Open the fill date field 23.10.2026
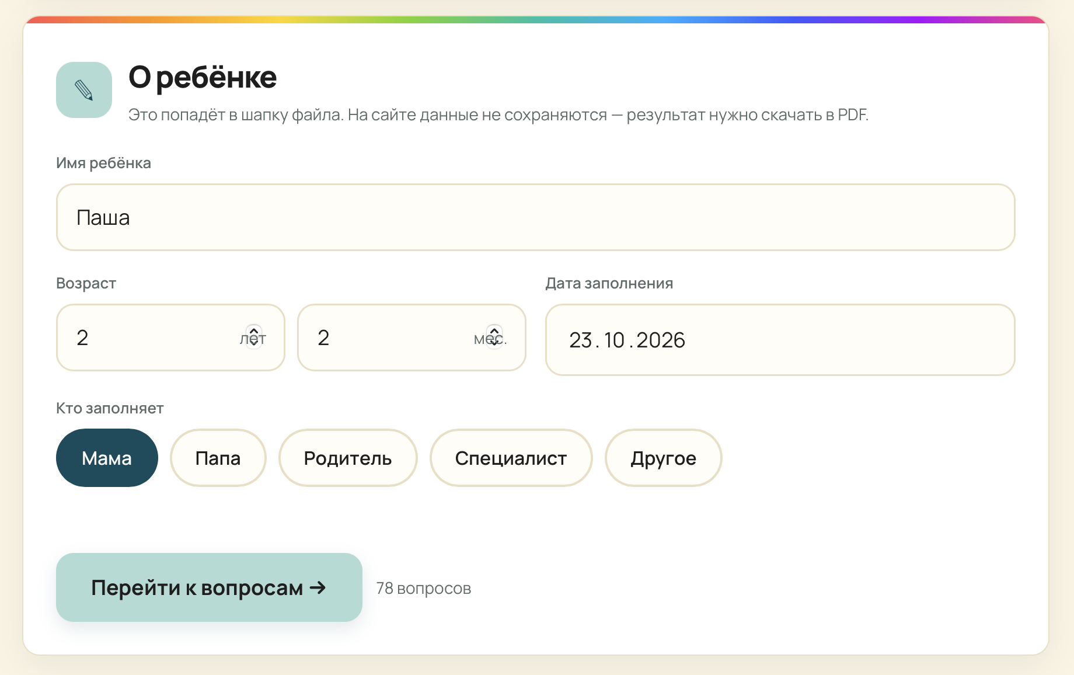Viewport: 1074px width, 675px height. (780, 340)
